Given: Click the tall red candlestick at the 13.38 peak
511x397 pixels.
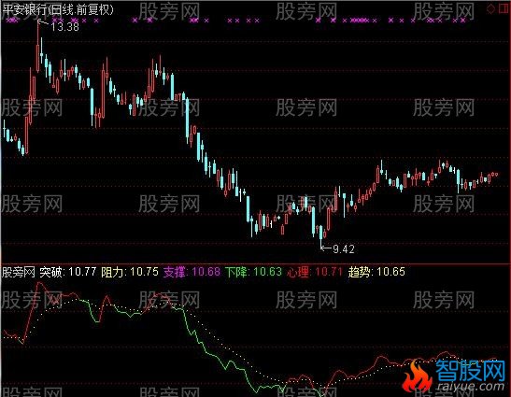Looking at the screenshot, I should click(38, 47).
